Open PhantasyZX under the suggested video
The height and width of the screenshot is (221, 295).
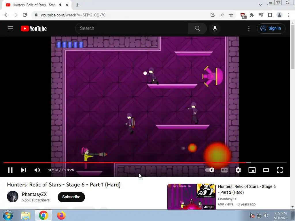(227, 199)
